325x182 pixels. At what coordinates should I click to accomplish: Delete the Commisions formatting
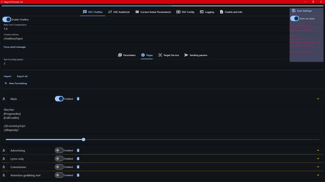(x=78, y=167)
